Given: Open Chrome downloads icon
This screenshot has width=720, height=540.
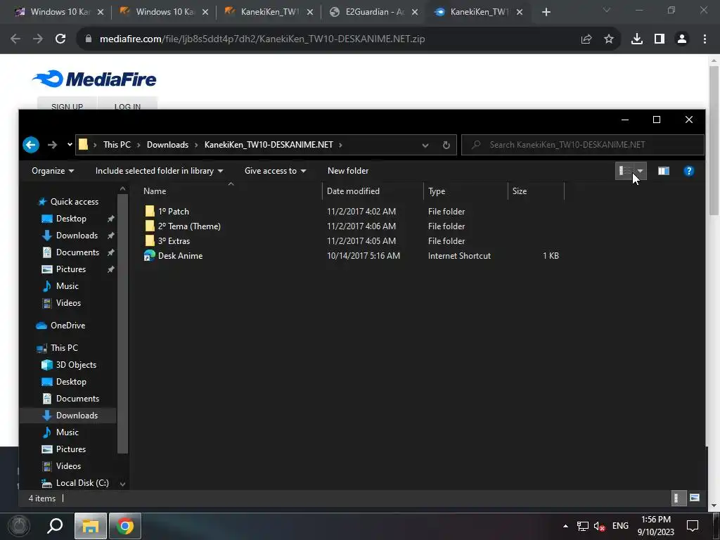Looking at the screenshot, I should [x=636, y=39].
